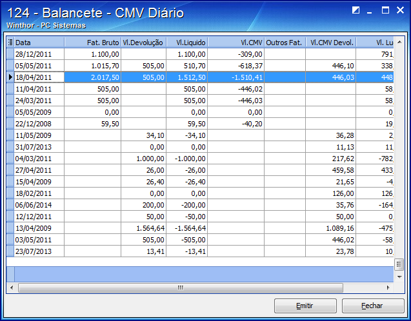Click the Vl.CMV Devol. value 446,10

click(343, 66)
